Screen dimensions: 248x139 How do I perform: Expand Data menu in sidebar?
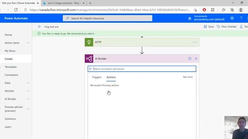tap(28, 83)
